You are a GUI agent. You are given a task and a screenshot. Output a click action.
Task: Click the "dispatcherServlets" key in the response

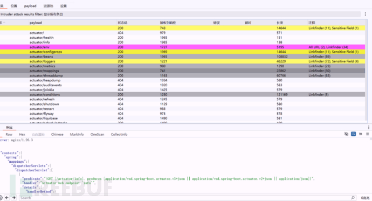(x=29, y=165)
